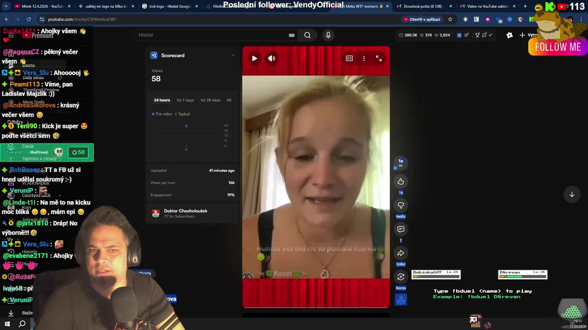The image size is (588, 330).
Task: Like the Short with thumbs up
Action: (401, 181)
